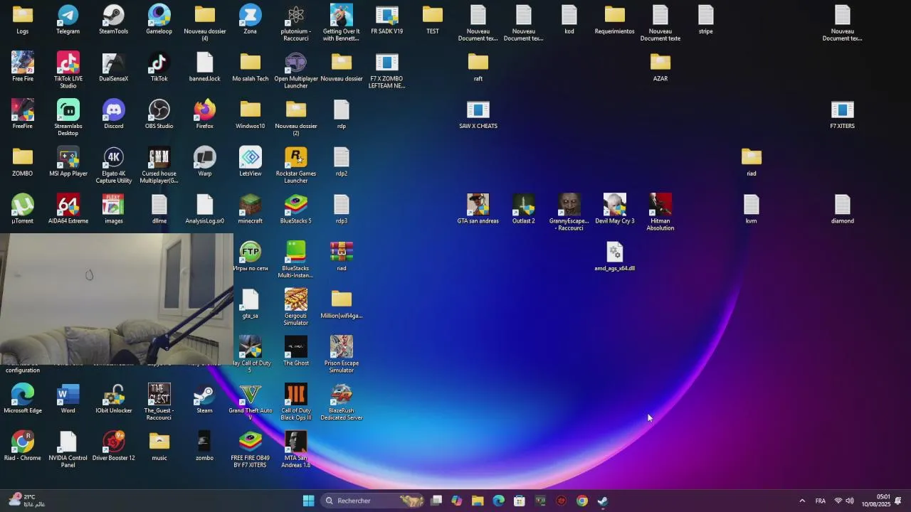Launch SteamTools from the desktop

coord(114,19)
